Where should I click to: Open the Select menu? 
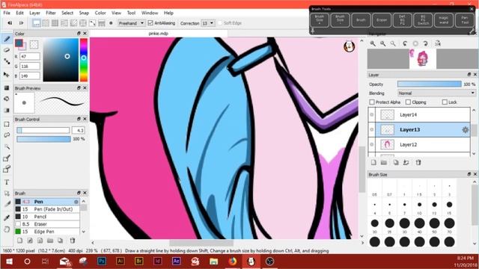coord(67,13)
